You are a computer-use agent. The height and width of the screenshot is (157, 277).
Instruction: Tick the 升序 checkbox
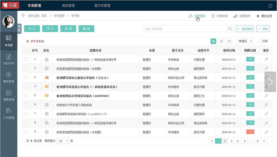coord(260,41)
